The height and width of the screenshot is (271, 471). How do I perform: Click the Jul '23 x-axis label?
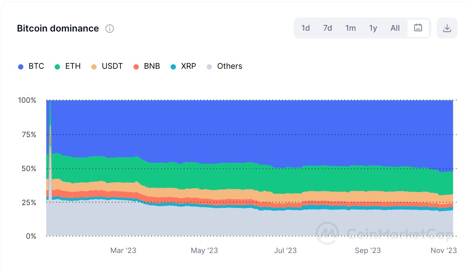pos(285,250)
